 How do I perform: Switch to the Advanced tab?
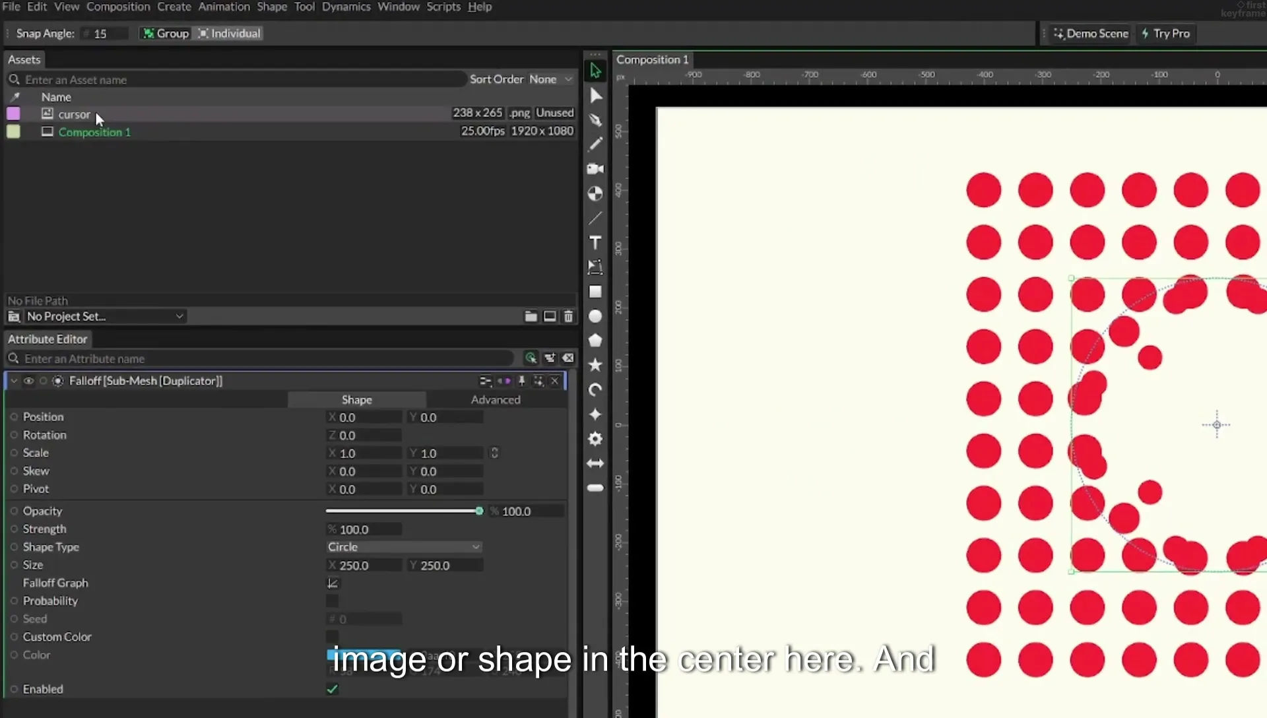[496, 400]
